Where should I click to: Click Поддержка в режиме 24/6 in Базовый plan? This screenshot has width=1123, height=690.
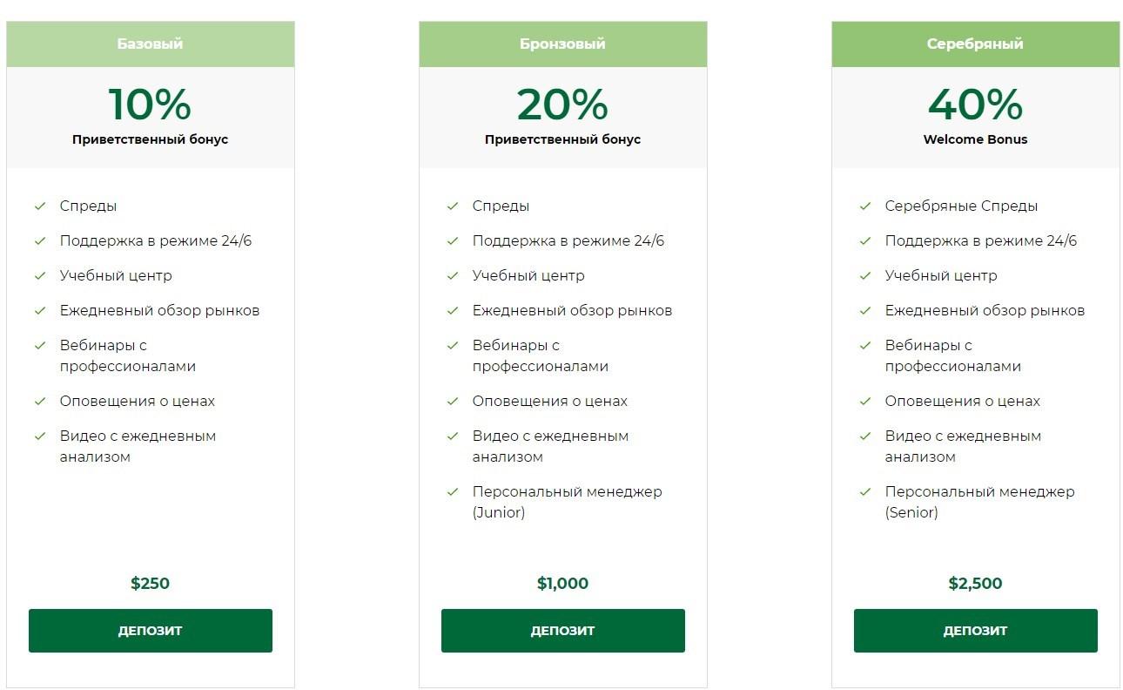tap(156, 241)
